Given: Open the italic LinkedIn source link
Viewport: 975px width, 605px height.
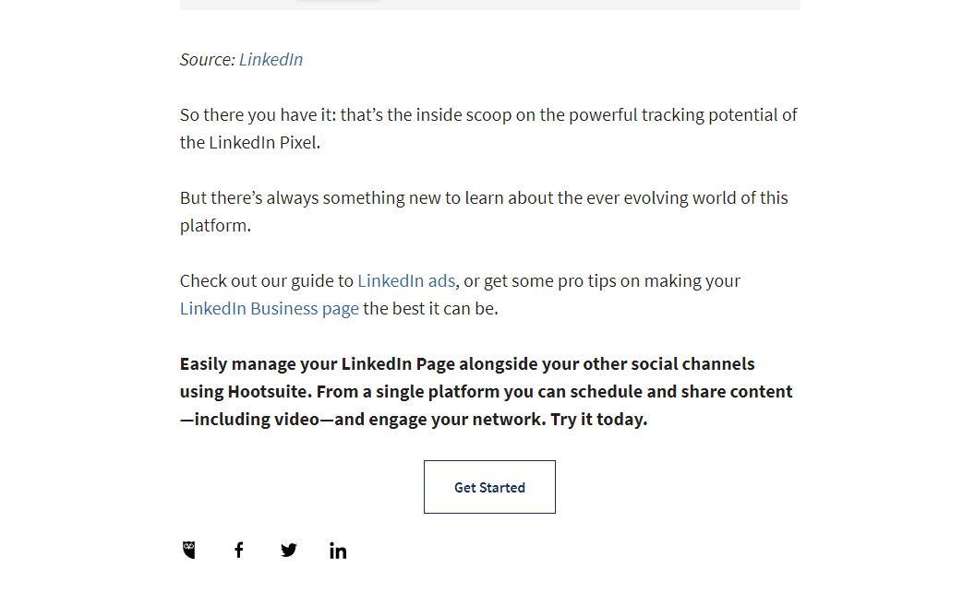Looking at the screenshot, I should (x=271, y=60).
